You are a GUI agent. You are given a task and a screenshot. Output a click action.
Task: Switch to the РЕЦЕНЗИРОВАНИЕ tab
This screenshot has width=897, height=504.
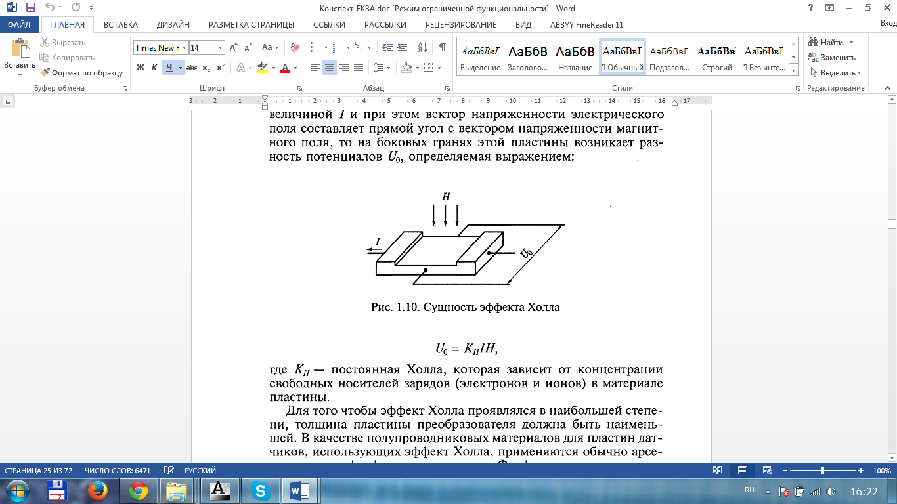pos(461,24)
